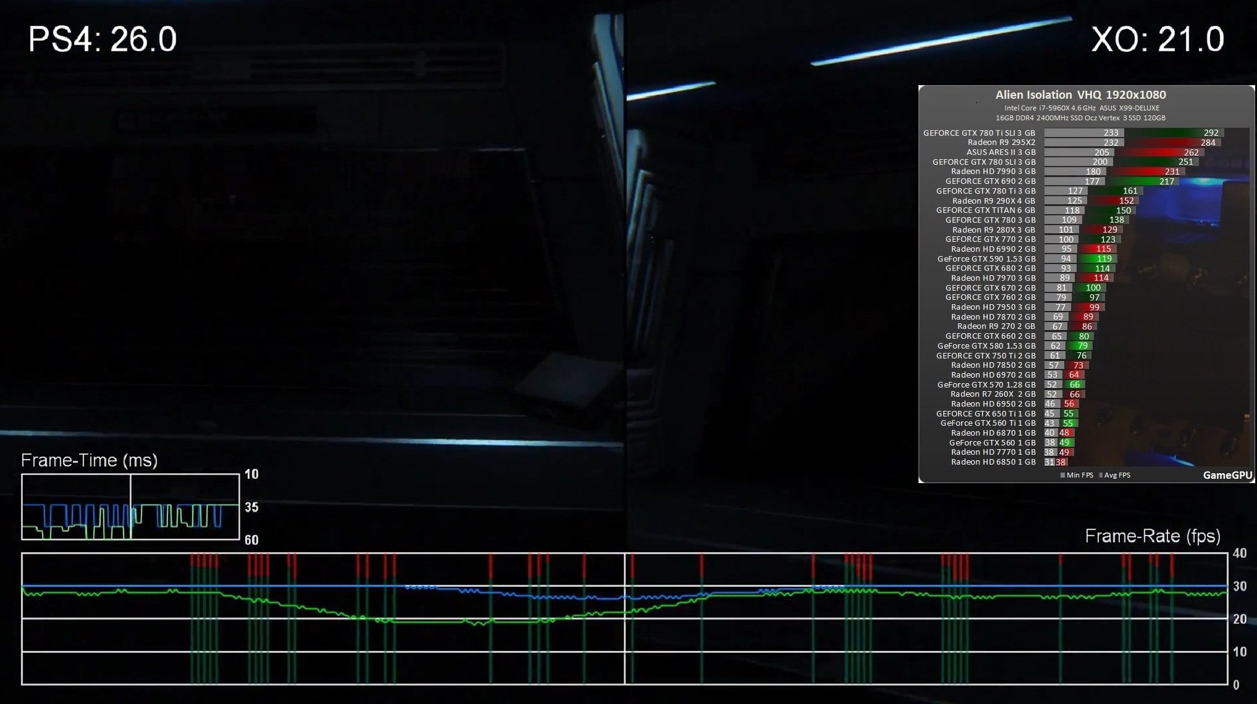Image resolution: width=1257 pixels, height=704 pixels.
Task: Click the Radeon HD 7870 2 GB label
Action: pos(993,317)
